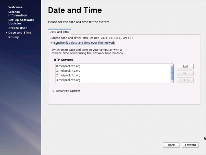Go to next step with Forward button
The height and width of the screenshot is (155, 206).
click(x=190, y=145)
